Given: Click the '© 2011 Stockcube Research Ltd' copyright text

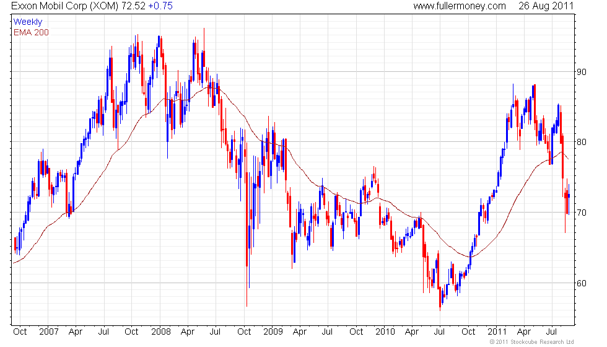Looking at the screenshot, I should pos(531,342).
